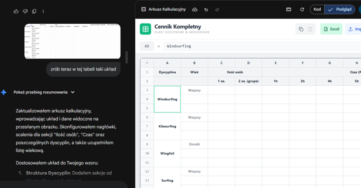Open the three-dot more options menu
The image size is (361, 188).
click(43, 11)
